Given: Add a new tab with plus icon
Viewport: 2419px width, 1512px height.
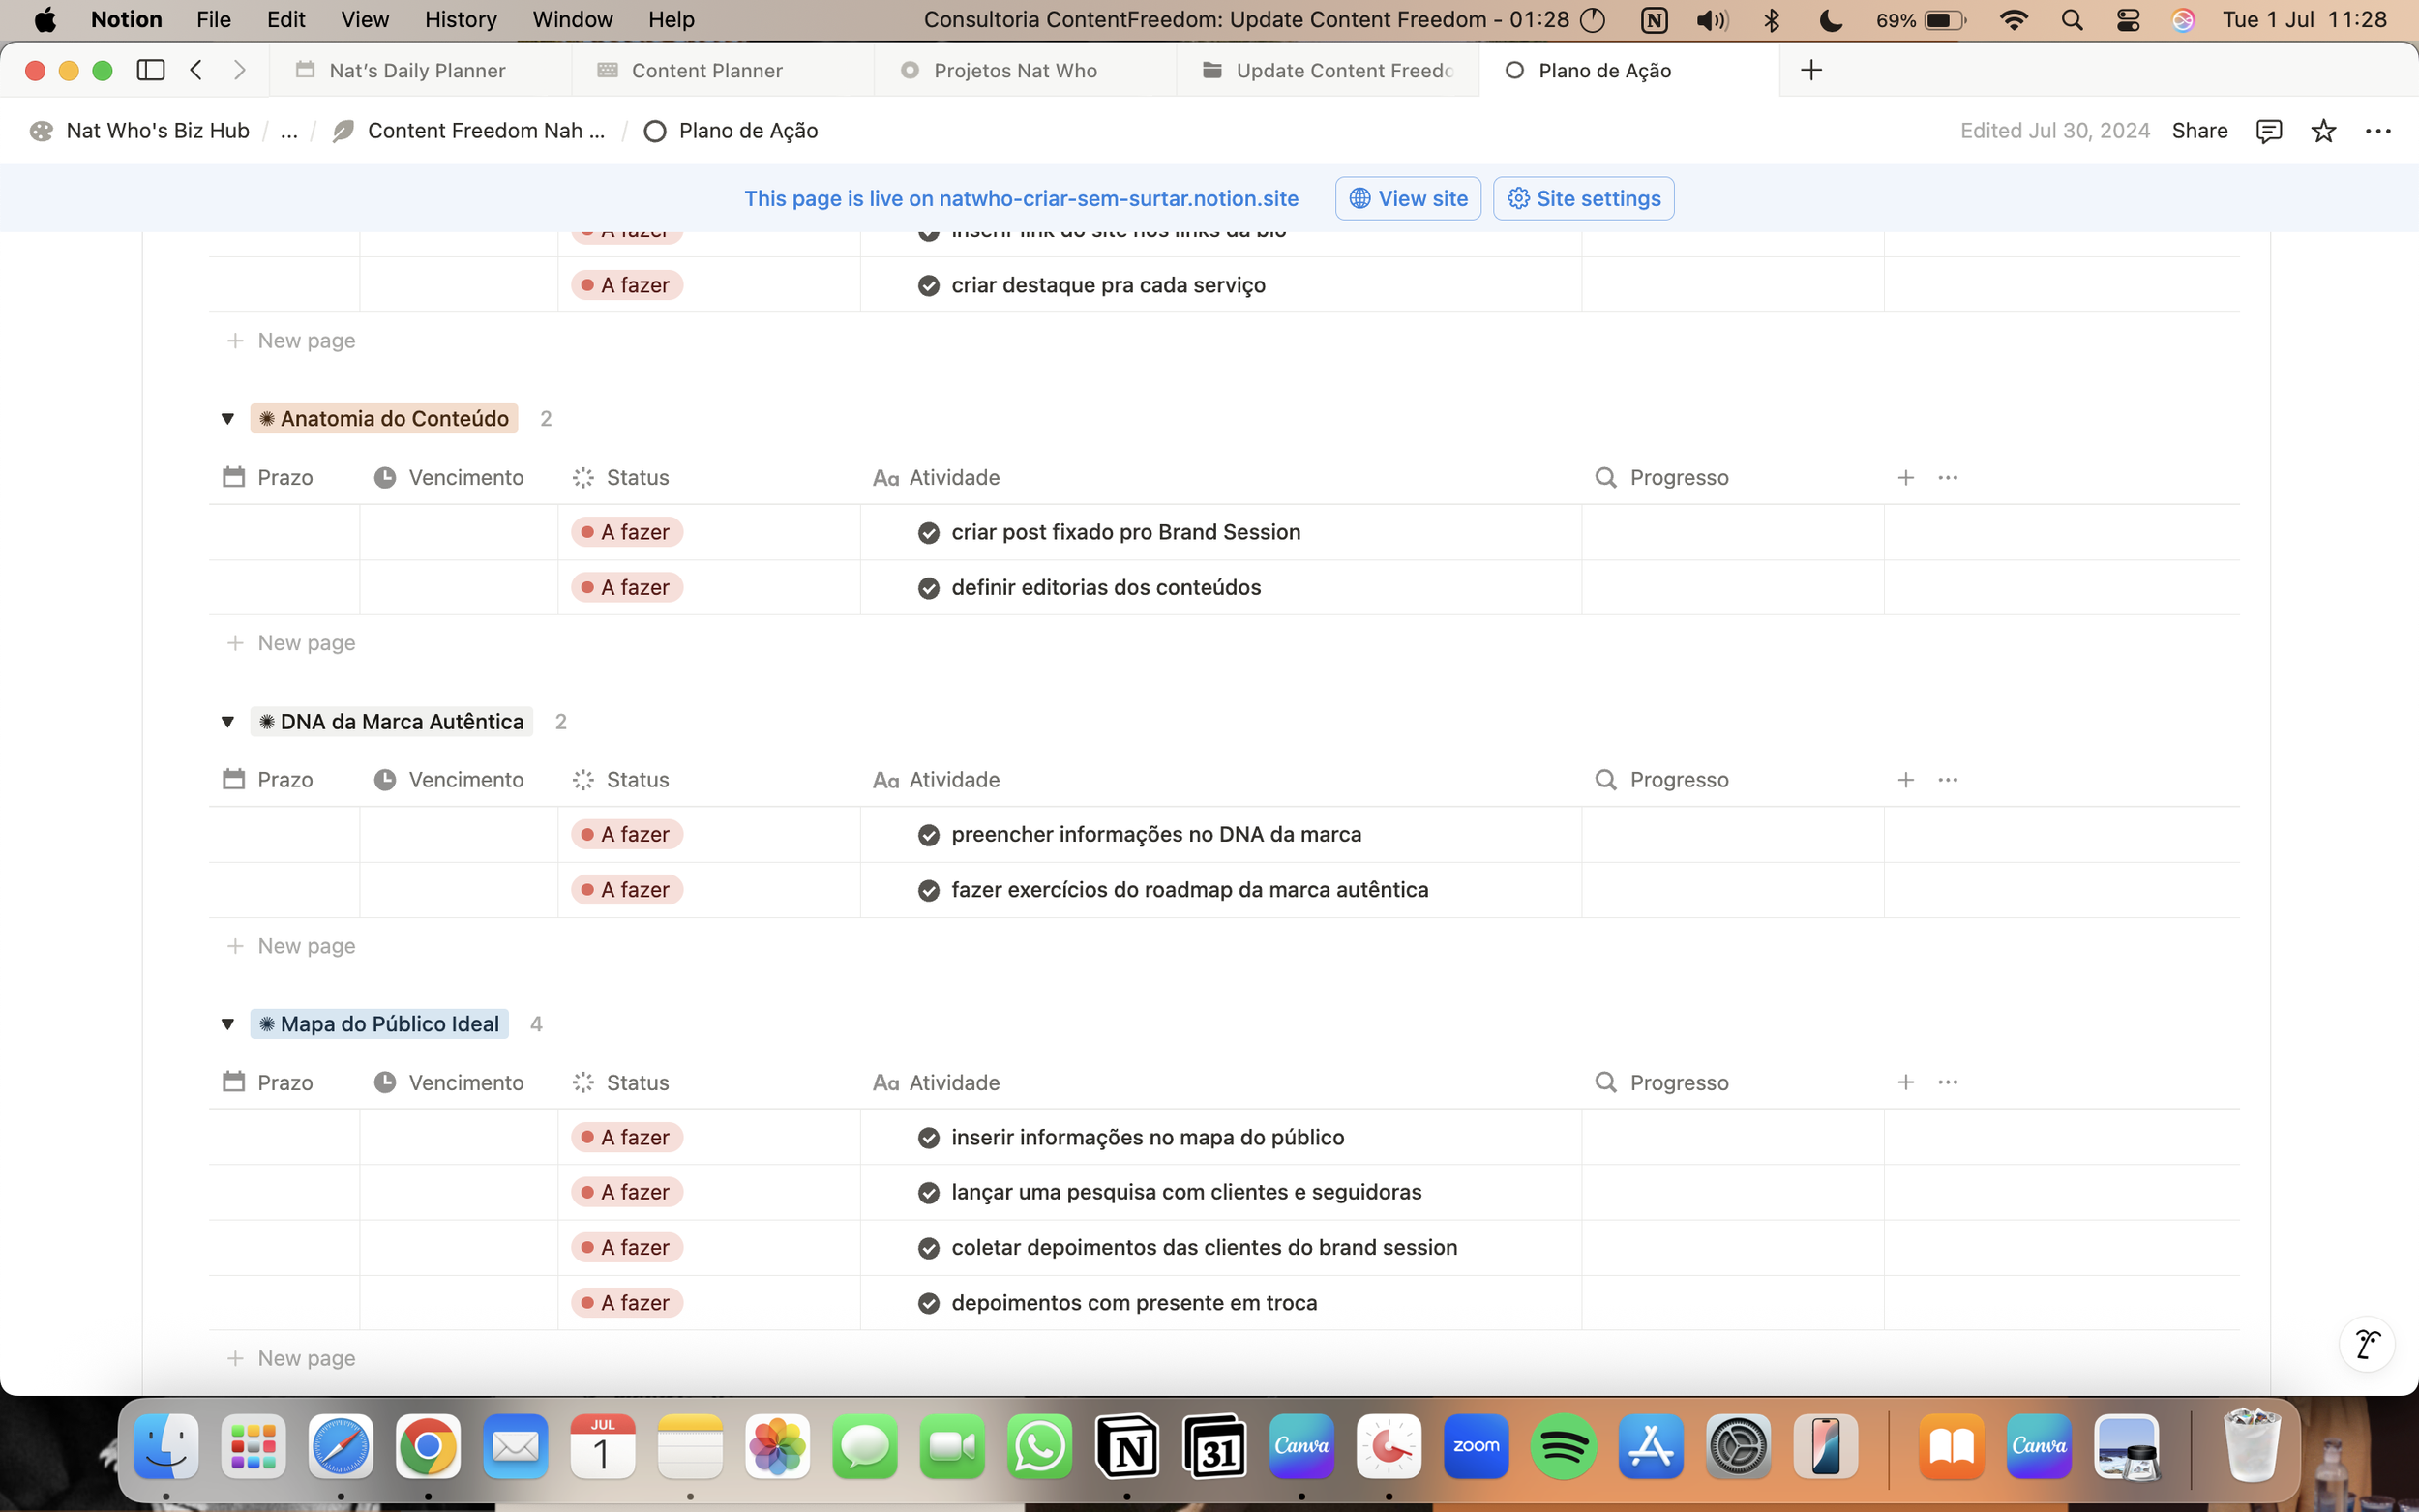Looking at the screenshot, I should 1810,70.
